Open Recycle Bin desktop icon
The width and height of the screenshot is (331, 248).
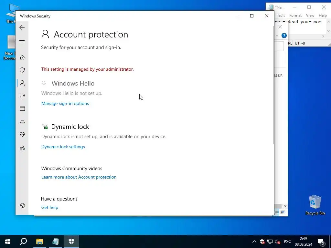click(x=315, y=205)
